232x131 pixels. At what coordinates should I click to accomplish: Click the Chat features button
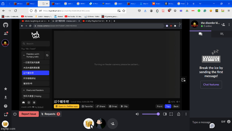(211, 85)
